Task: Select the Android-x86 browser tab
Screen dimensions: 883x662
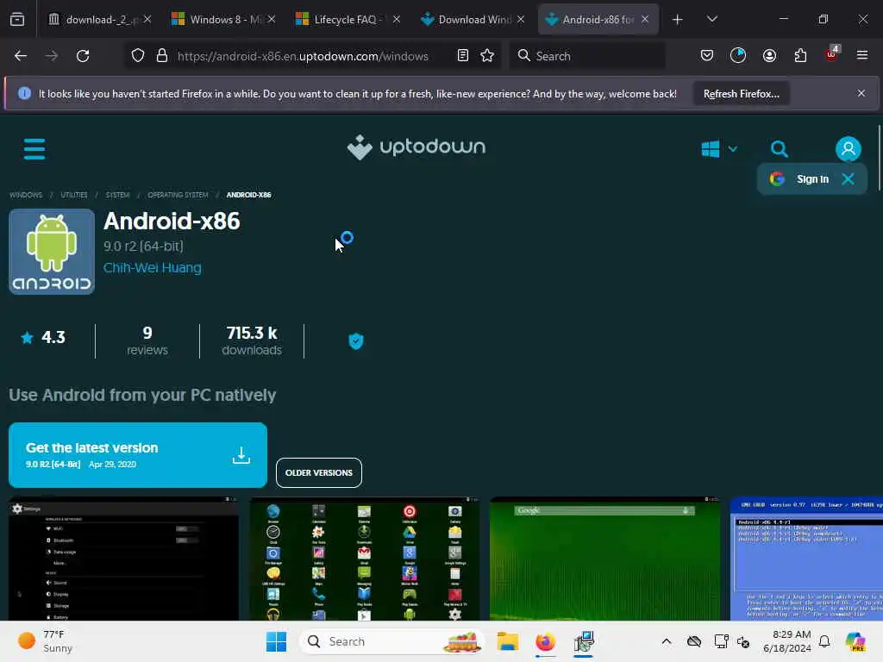Action: click(597, 19)
